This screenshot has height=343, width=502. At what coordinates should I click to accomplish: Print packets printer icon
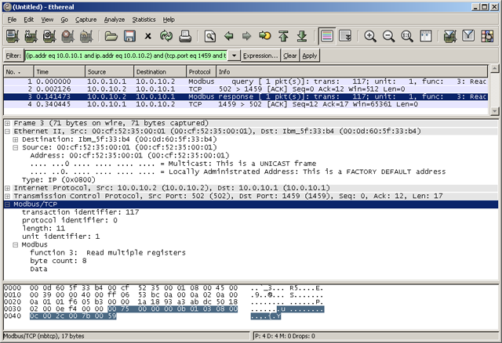point(185,36)
